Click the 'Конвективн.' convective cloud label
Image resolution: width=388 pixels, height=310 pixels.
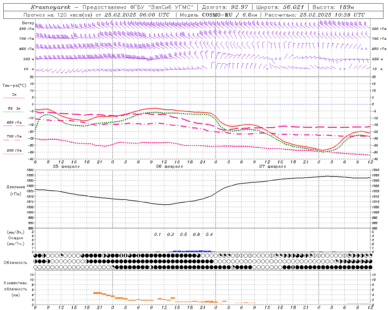16,283
